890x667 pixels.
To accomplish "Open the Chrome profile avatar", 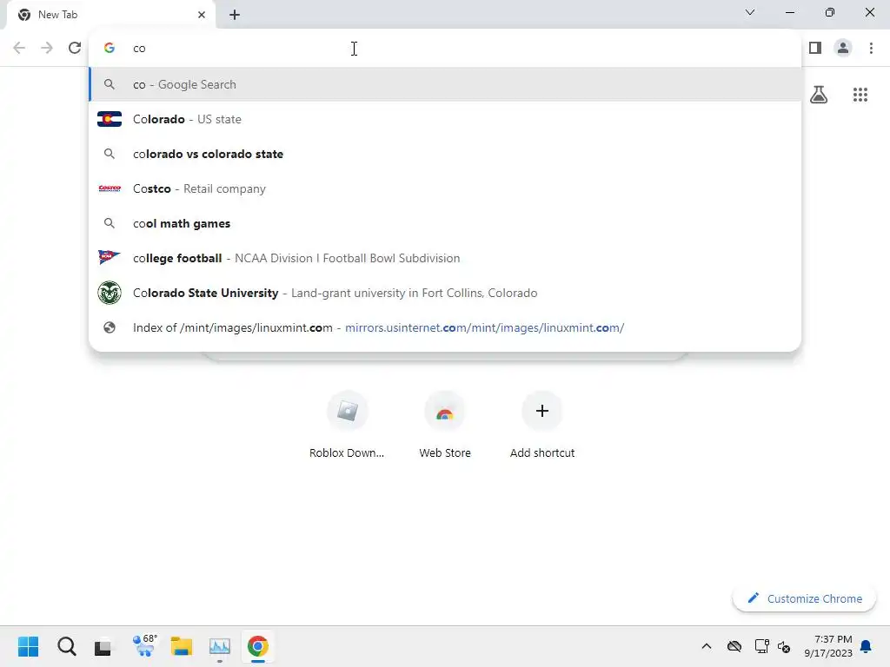I will click(x=843, y=49).
